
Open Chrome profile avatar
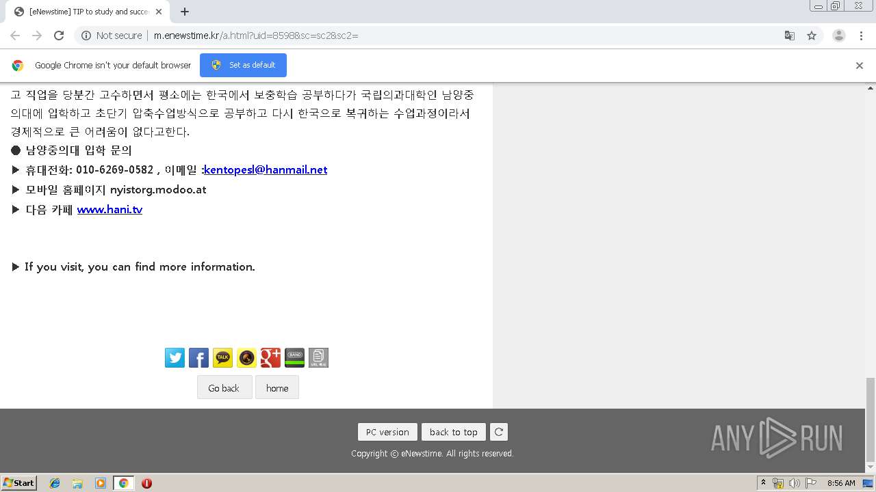click(x=839, y=36)
